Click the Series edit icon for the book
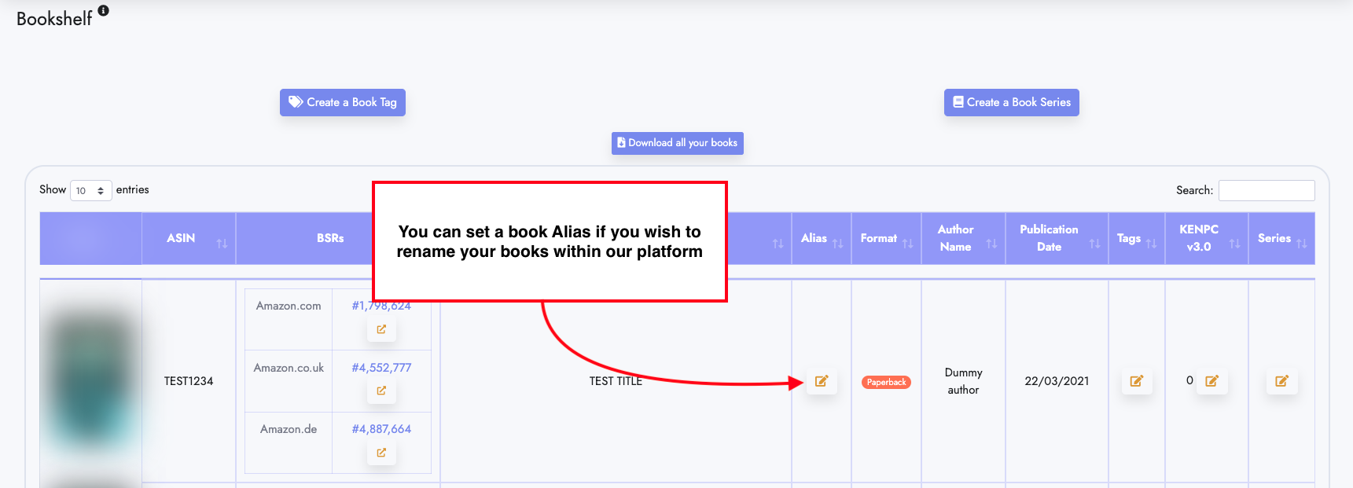 [1282, 381]
